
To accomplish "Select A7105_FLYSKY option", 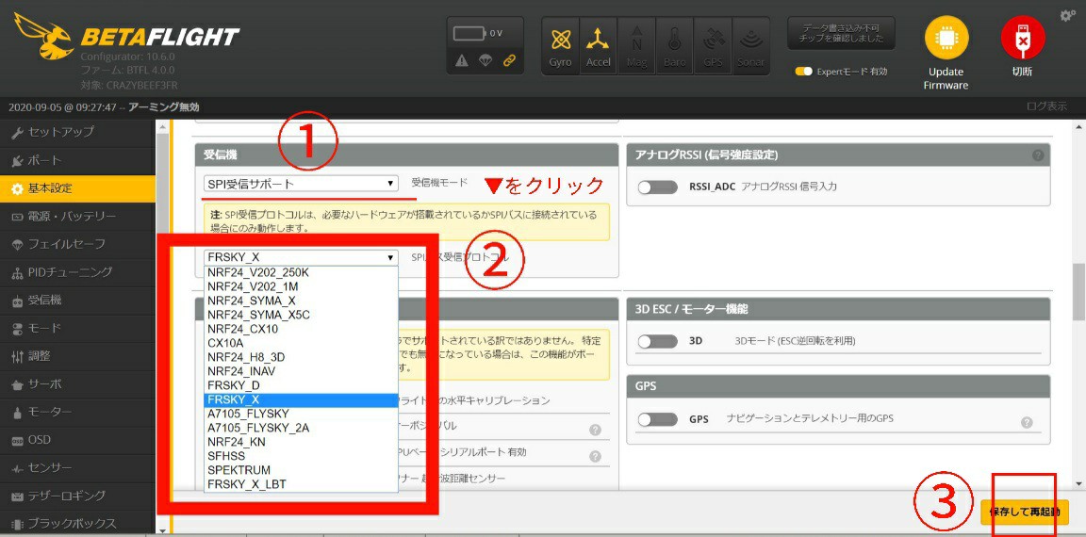I will pos(302,414).
